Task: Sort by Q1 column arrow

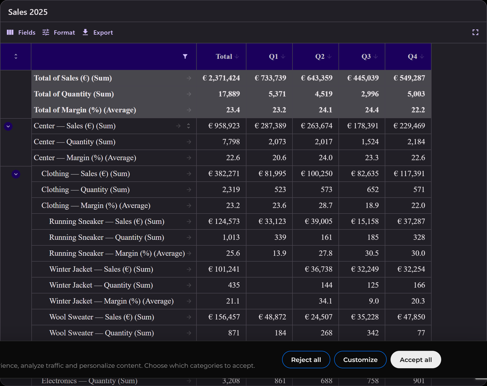Action: (x=283, y=56)
